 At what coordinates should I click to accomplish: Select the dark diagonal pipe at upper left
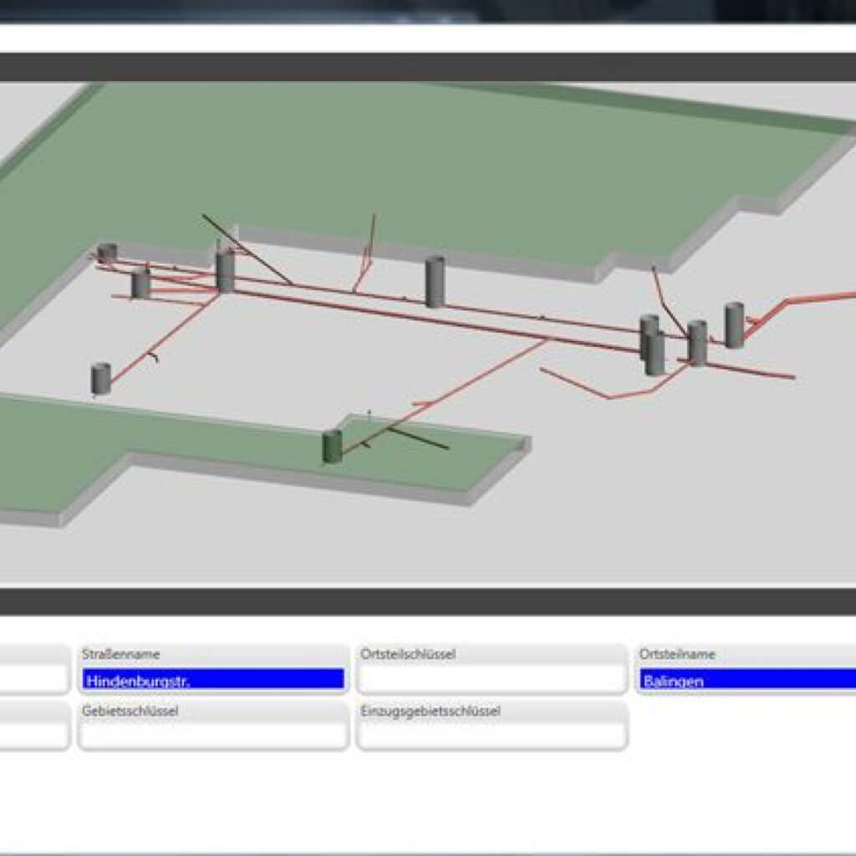point(247,249)
